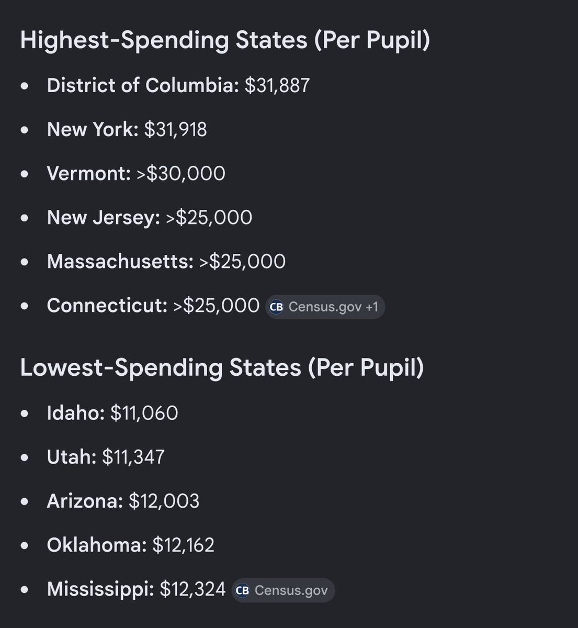This screenshot has height=628, width=578.
Task: Click the CB icon next to Connecticut
Action: [x=276, y=307]
